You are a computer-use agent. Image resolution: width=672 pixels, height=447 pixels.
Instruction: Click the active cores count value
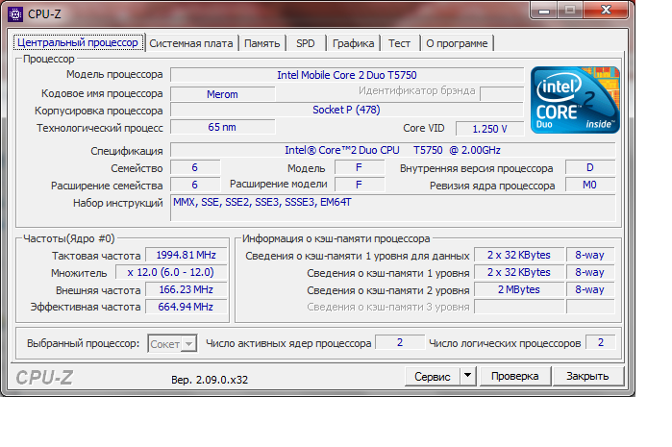tap(400, 342)
